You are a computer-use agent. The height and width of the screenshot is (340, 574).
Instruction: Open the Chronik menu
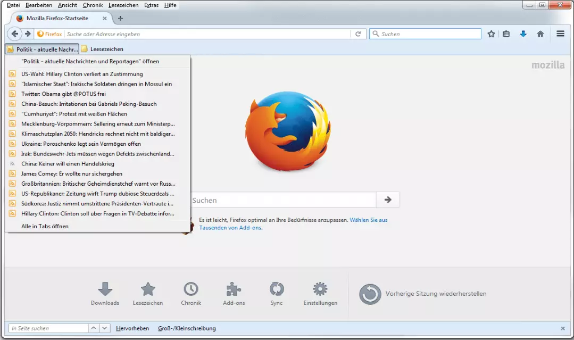tap(93, 5)
